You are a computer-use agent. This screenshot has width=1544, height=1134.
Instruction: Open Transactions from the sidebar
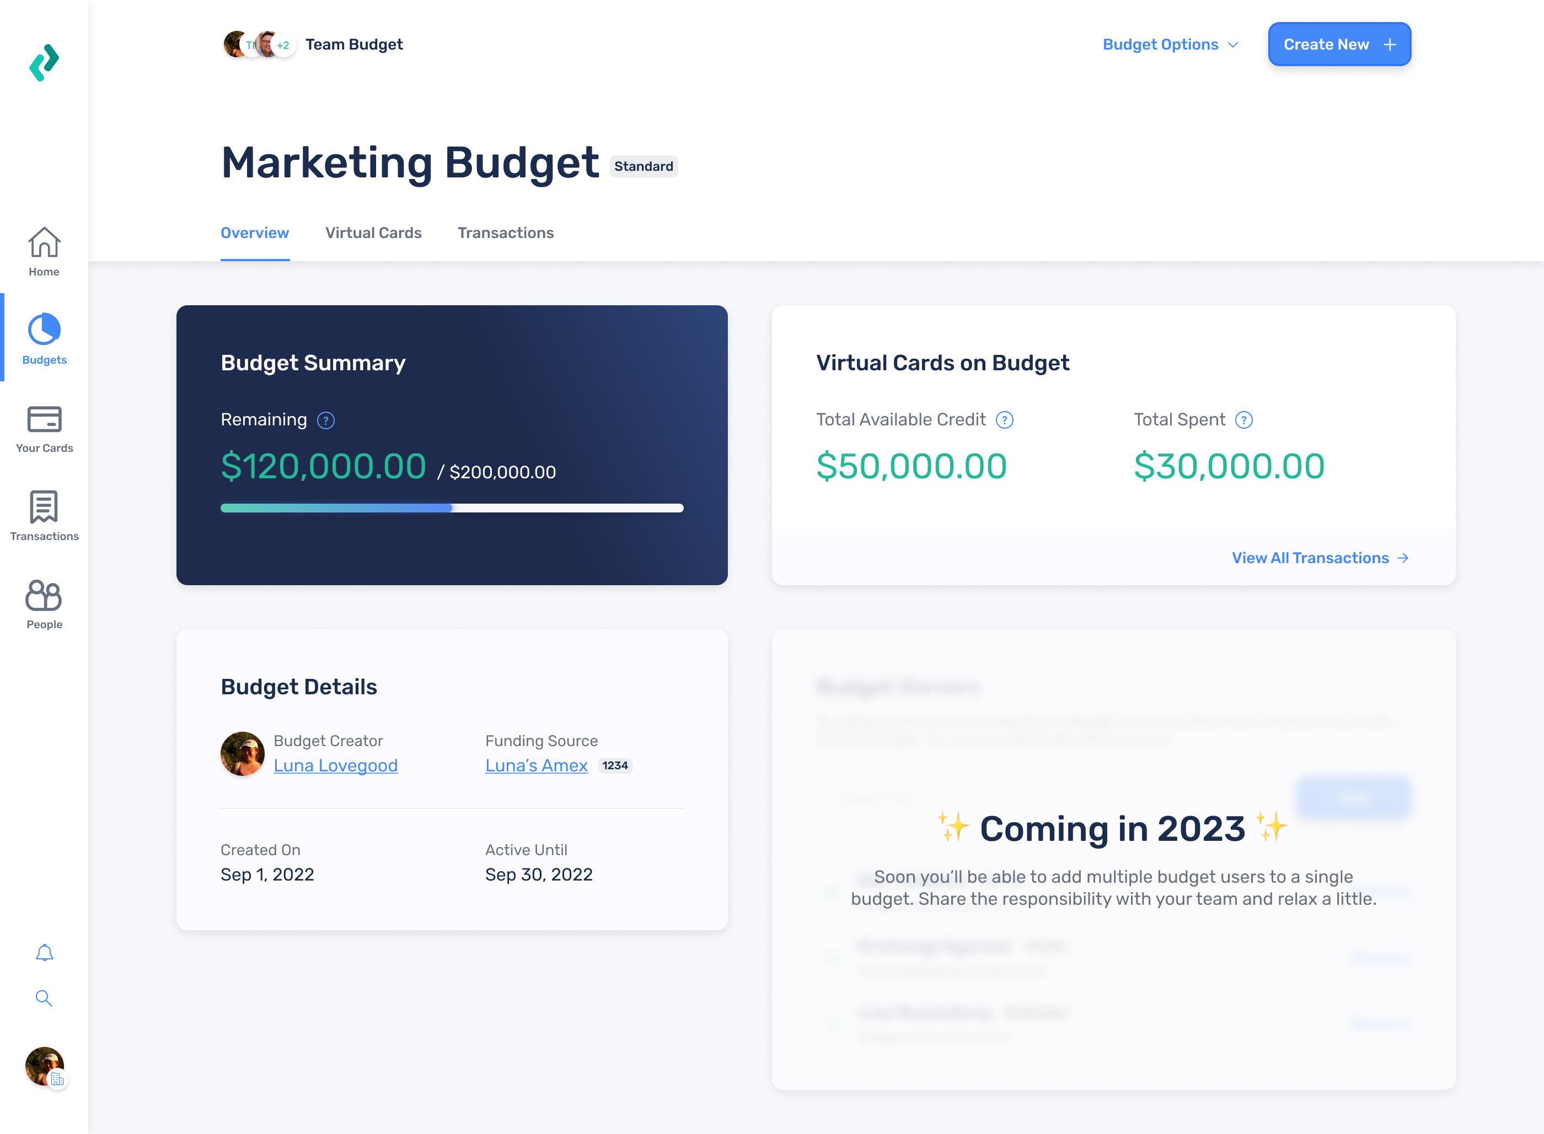43,515
